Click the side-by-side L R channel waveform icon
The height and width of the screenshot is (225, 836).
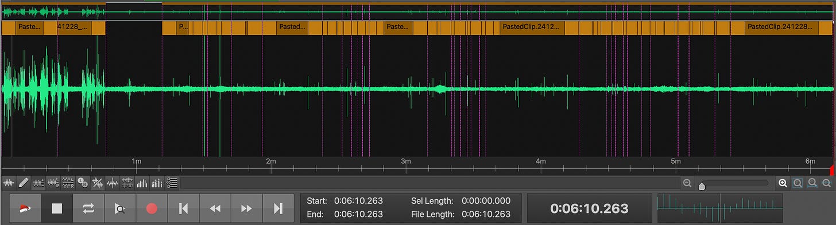coord(53,183)
